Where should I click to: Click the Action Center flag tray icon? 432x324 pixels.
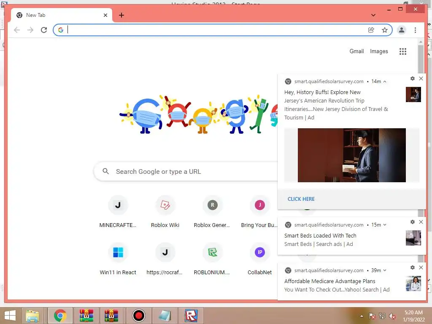tap(372, 316)
